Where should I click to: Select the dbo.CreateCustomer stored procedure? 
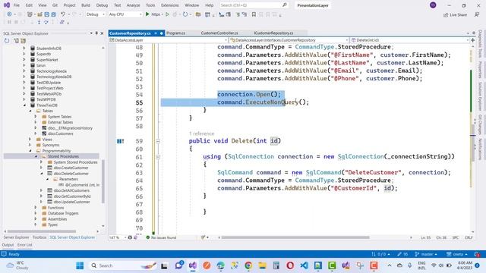[x=71, y=168]
